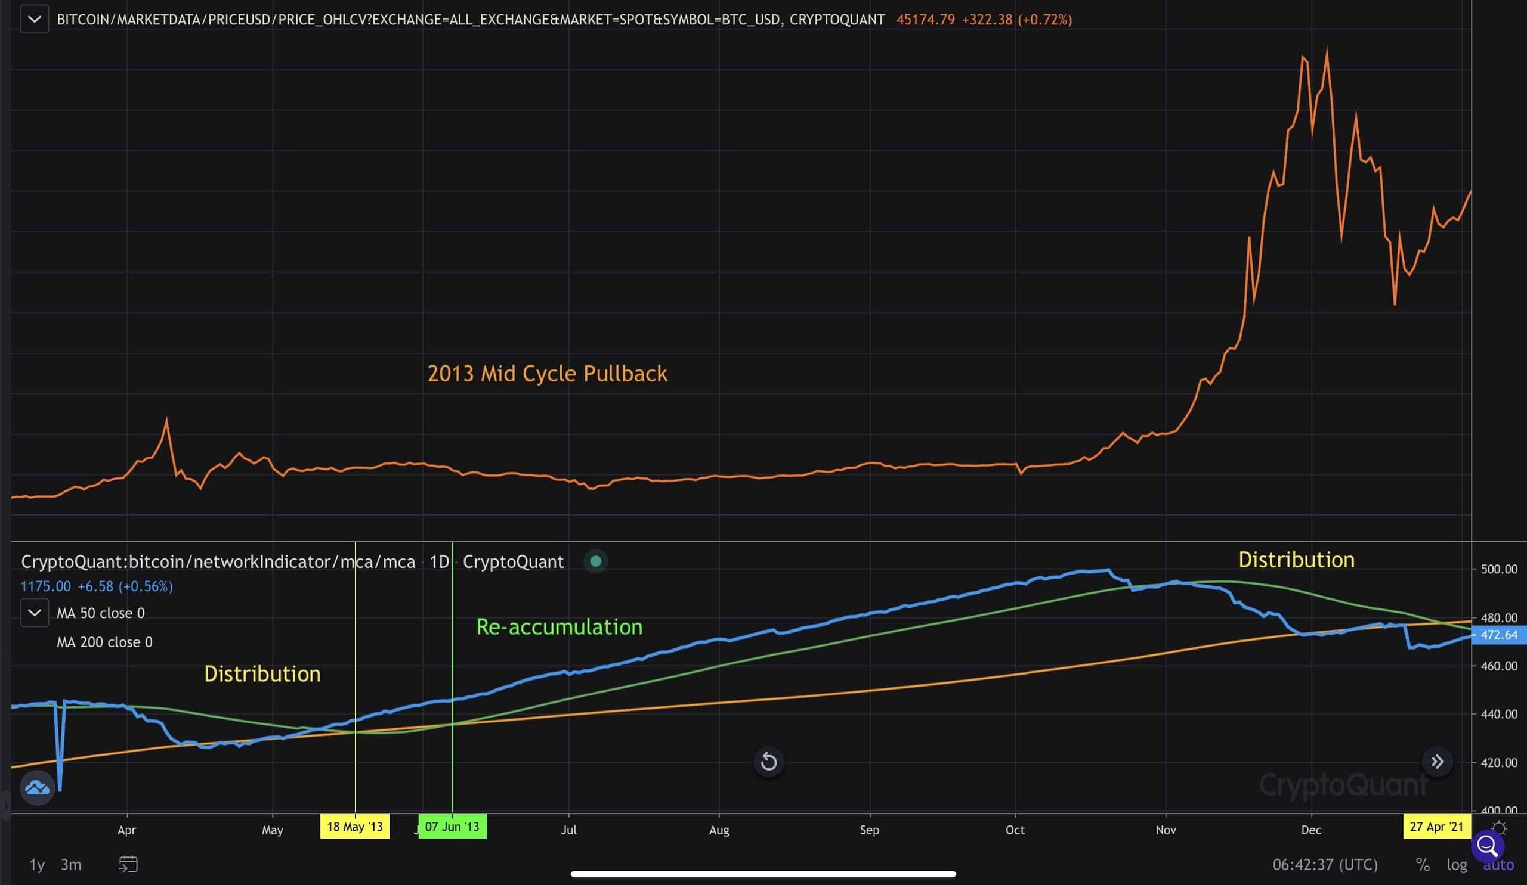Tap the purple magnifier search button

(x=1488, y=846)
